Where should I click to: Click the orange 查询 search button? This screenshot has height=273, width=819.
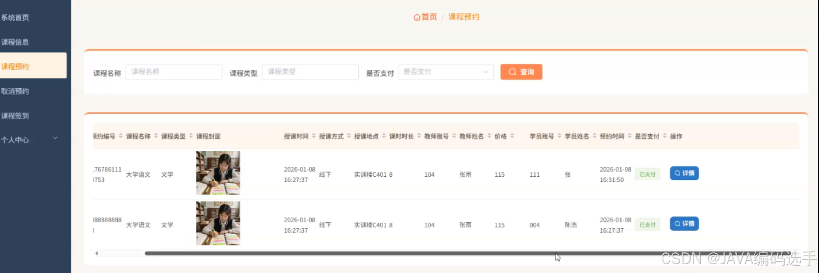tap(521, 72)
